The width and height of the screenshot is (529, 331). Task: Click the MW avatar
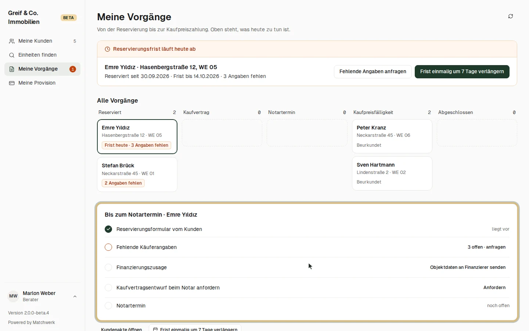(x=13, y=296)
